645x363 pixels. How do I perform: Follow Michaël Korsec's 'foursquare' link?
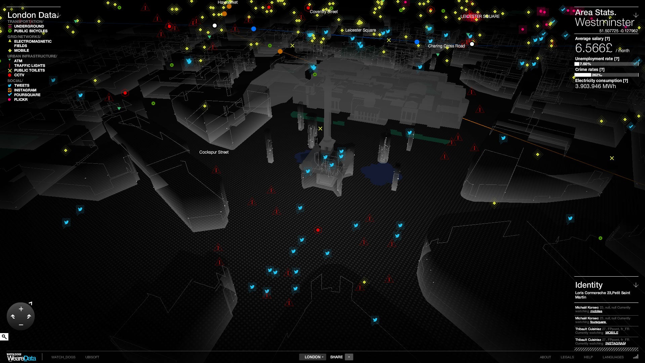[598, 322]
